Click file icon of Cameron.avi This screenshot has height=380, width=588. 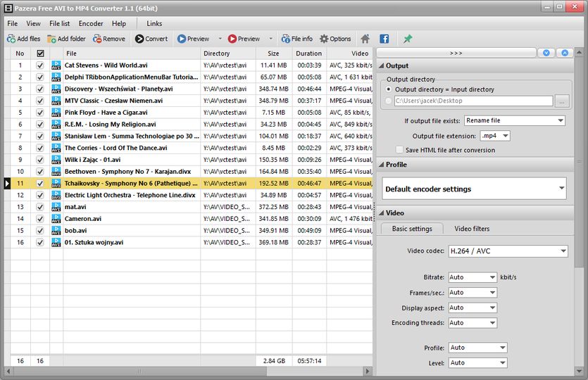click(56, 219)
